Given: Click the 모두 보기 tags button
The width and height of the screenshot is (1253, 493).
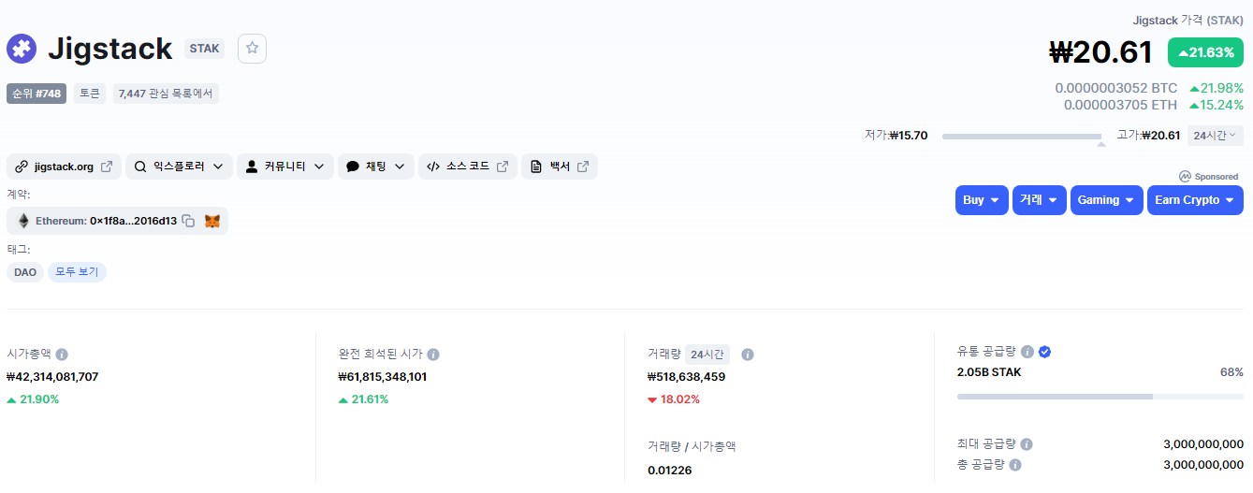Looking at the screenshot, I should (x=77, y=272).
